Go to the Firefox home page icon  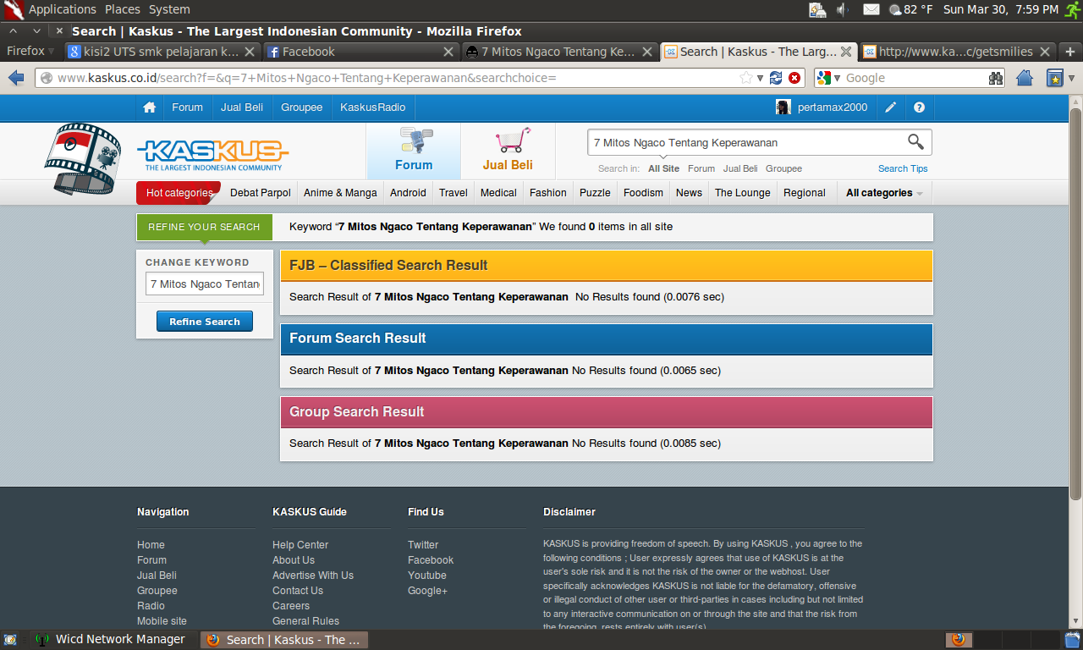point(1025,78)
